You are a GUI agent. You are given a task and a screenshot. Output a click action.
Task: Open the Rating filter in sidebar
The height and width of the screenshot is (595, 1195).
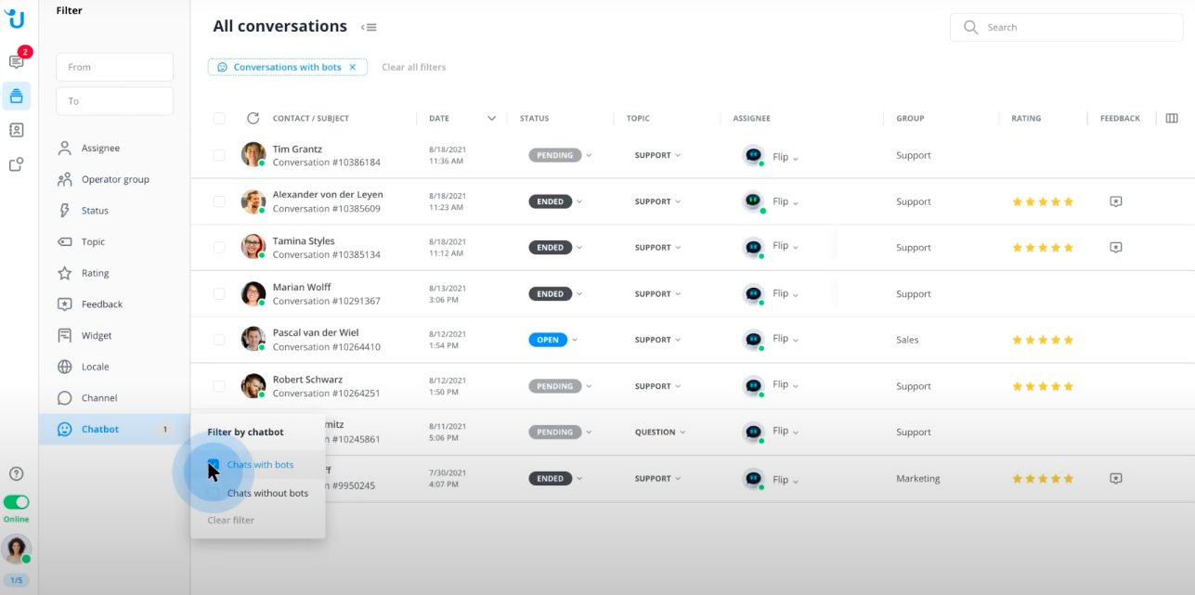pyautogui.click(x=95, y=273)
